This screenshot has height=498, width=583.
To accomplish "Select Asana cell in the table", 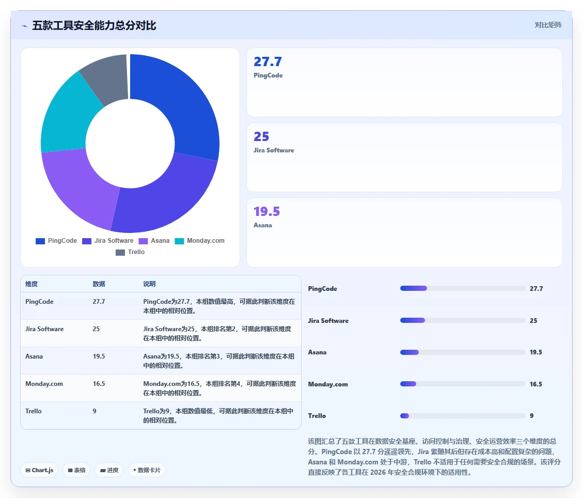I will click(34, 356).
